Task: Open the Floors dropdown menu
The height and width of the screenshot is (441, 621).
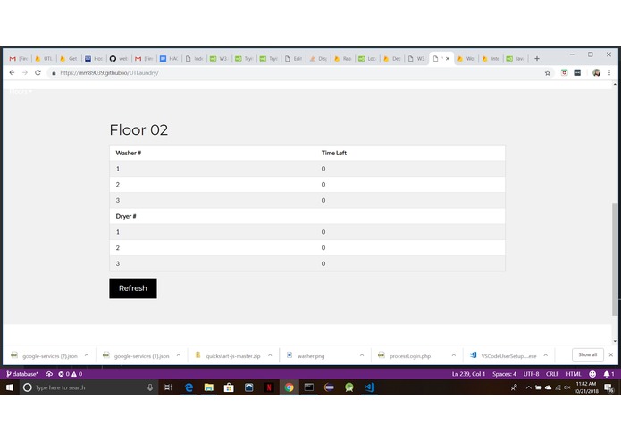Action: point(21,91)
